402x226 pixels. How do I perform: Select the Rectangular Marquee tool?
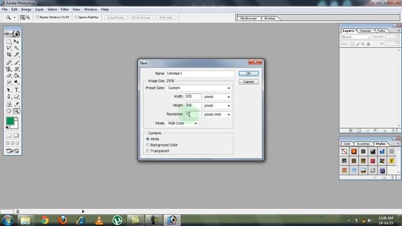pyautogui.click(x=9, y=41)
